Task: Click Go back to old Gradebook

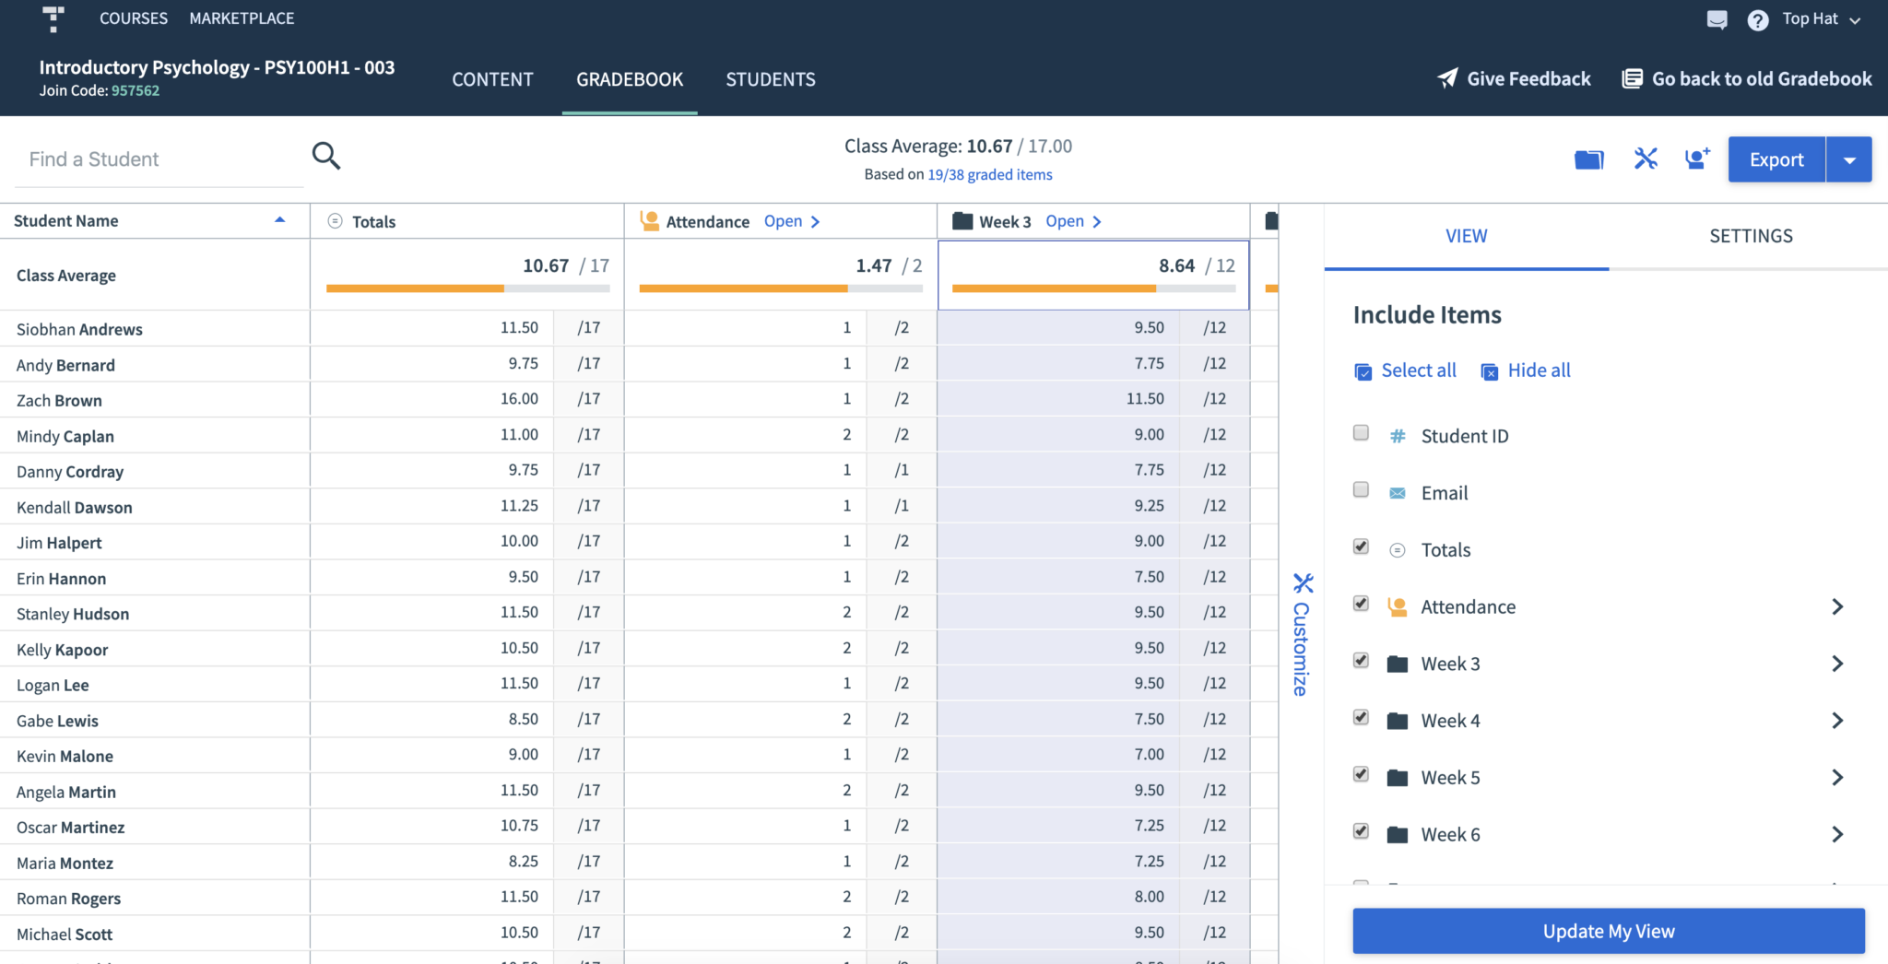Action: [1747, 78]
